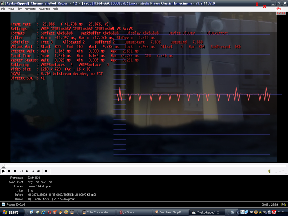Skip to the previous file or chapter
Viewport: 288px width, 216px height.
coord(21,171)
